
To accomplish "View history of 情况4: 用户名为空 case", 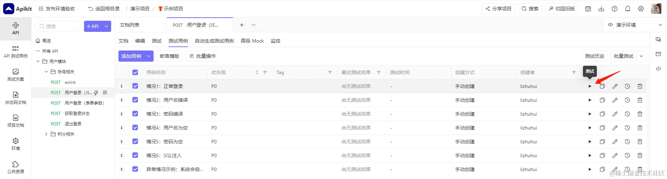I will pyautogui.click(x=627, y=128).
